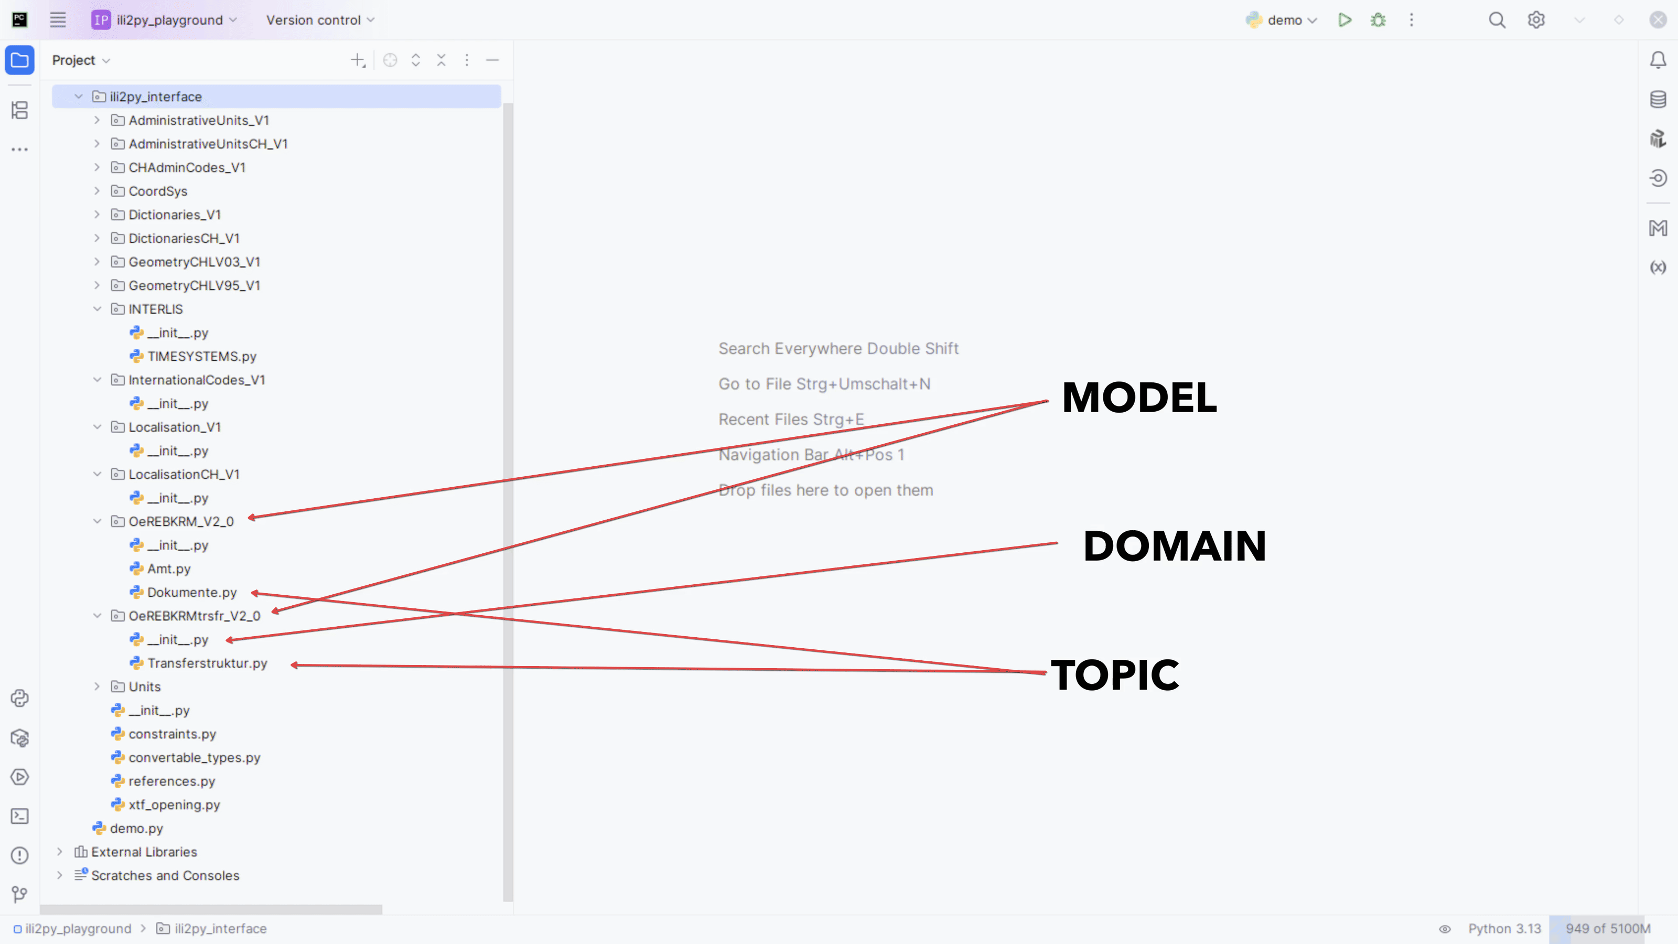Open the Database tool window
This screenshot has height=944, width=1678.
coord(1658,100)
